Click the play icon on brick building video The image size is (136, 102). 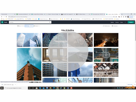click(29, 64)
